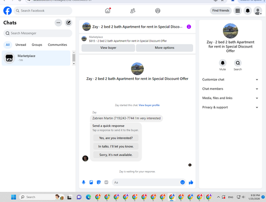
Task: Expand Media, files and links section
Action: [x=230, y=98]
